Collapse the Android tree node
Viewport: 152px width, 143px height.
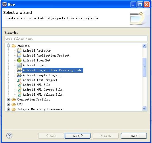[x=9, y=46]
